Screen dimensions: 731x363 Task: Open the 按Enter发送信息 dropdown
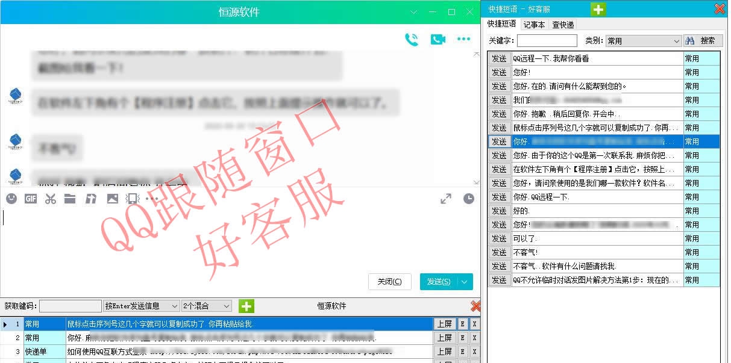142,306
